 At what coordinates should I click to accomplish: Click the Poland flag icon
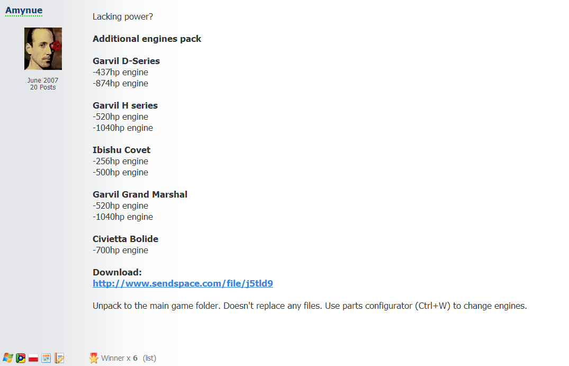(33, 358)
